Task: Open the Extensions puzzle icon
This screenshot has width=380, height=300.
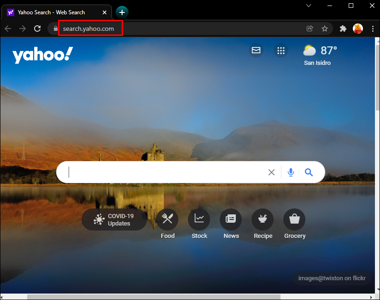Action: coord(343,29)
